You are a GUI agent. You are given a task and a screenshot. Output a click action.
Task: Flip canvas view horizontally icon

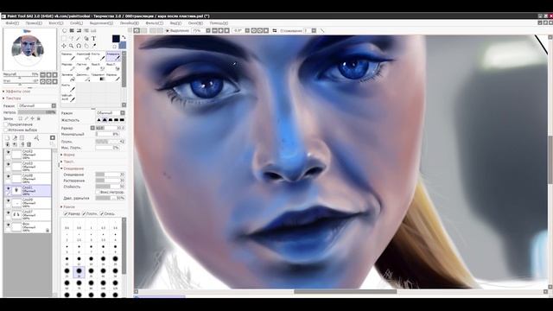(275, 31)
